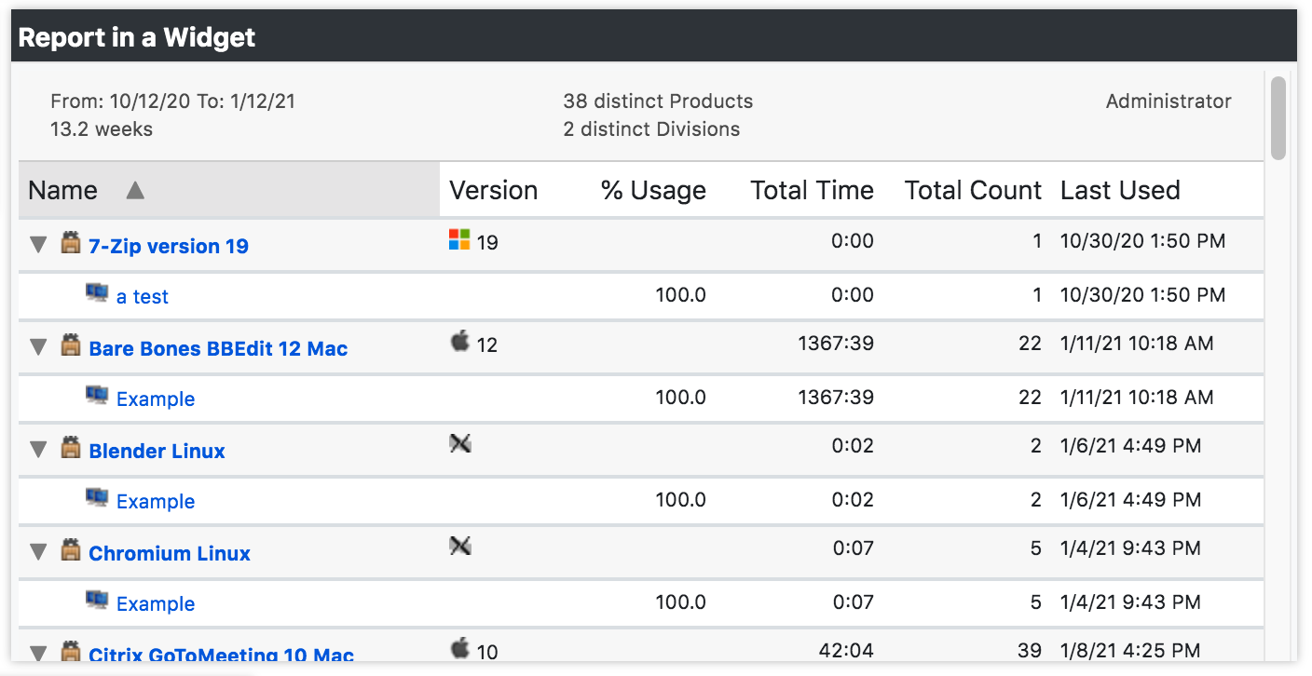The width and height of the screenshot is (1312, 676).
Task: Sort by the Total Count column header
Action: (973, 191)
